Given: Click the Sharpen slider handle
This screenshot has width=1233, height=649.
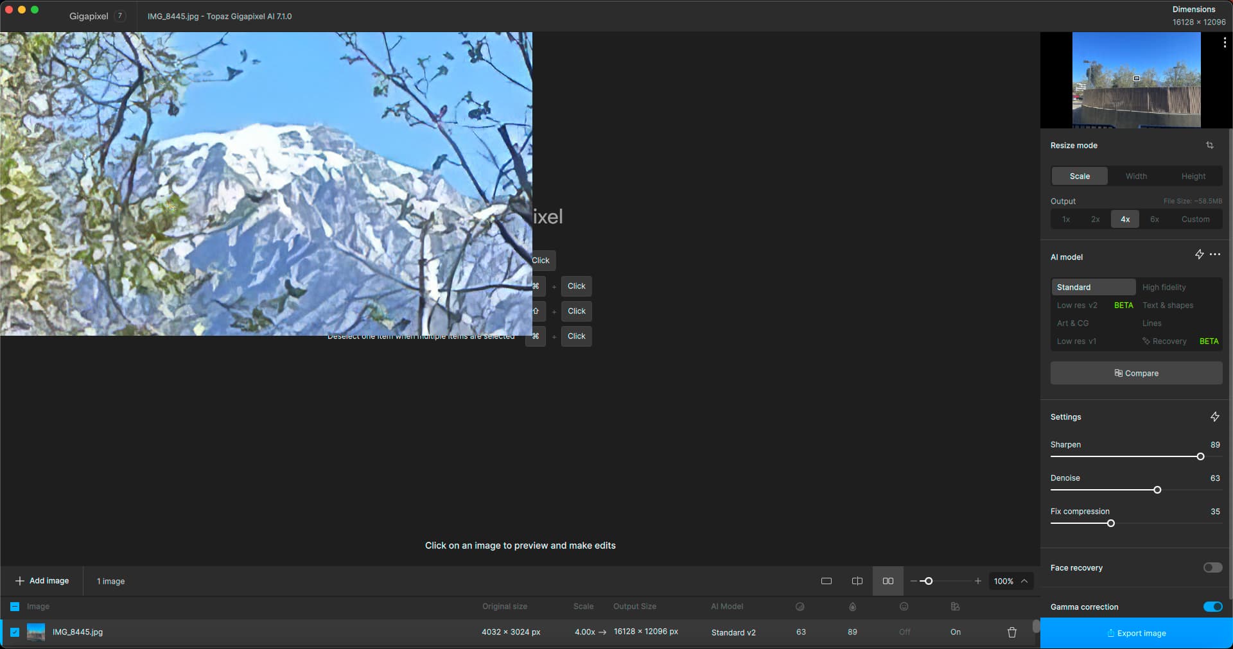Looking at the screenshot, I should click(1200, 456).
